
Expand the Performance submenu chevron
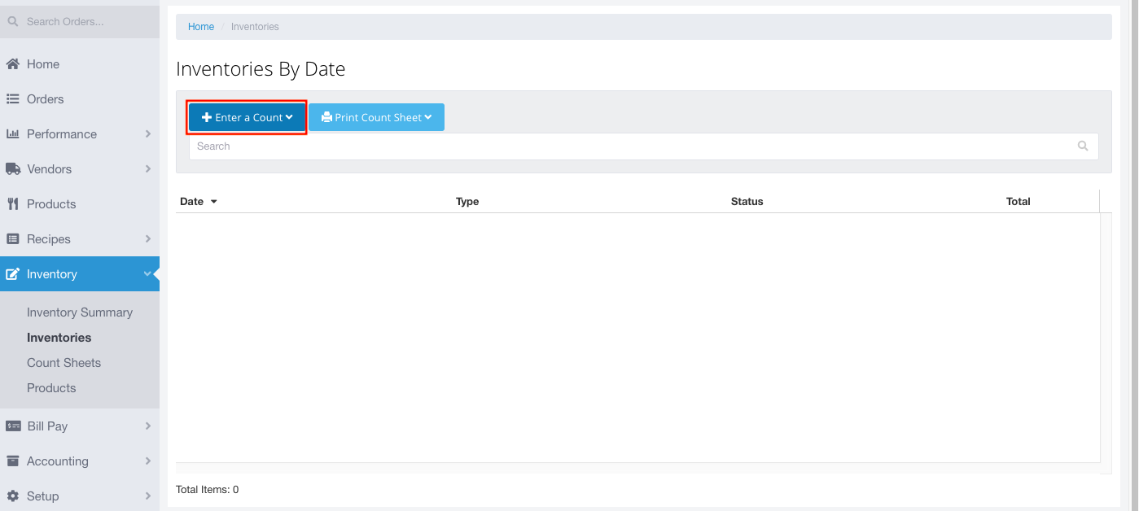[x=147, y=134]
